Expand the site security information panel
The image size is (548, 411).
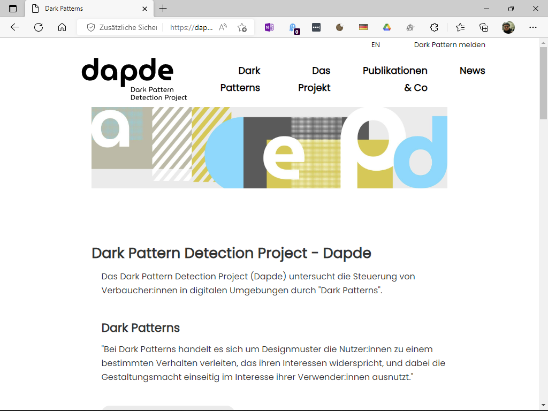pyautogui.click(x=91, y=27)
